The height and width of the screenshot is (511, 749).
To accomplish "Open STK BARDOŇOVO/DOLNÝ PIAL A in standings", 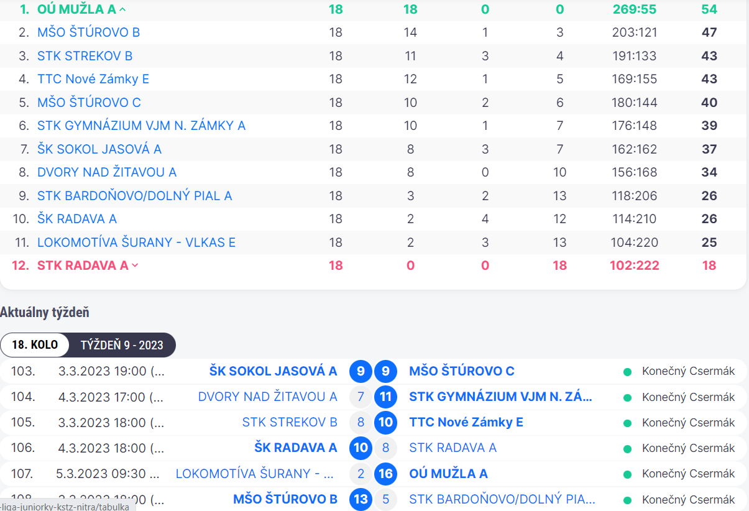I will click(x=135, y=196).
